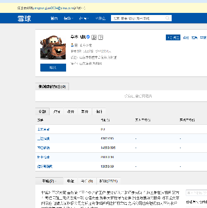Click the small person icon under username

click(72, 45)
